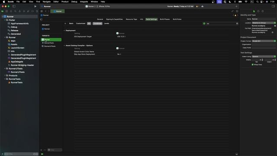
Task: Collapse the Runner group in navigator
Action: (5, 37)
